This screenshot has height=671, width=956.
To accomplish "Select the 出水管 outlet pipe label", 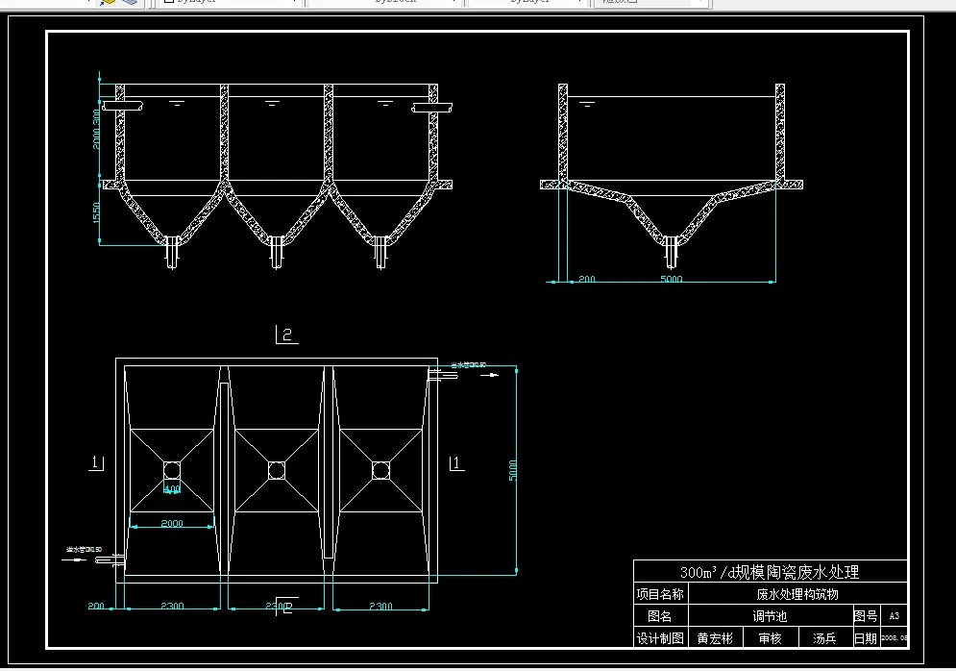I will [468, 364].
